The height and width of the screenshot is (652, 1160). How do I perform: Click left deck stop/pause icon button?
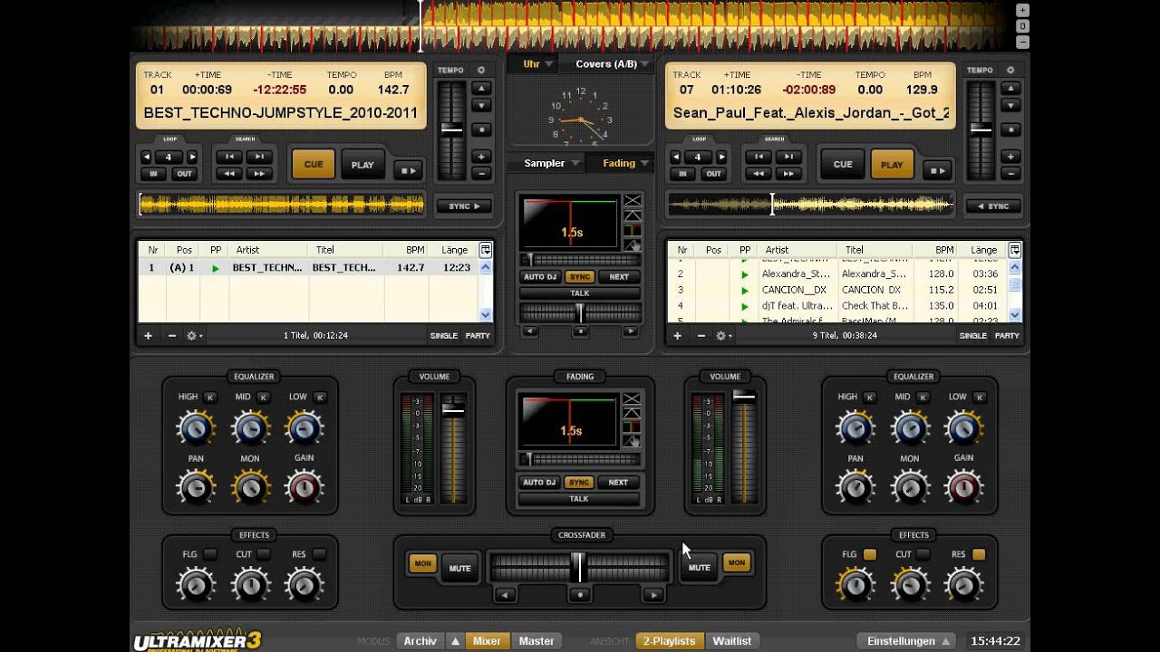click(408, 170)
